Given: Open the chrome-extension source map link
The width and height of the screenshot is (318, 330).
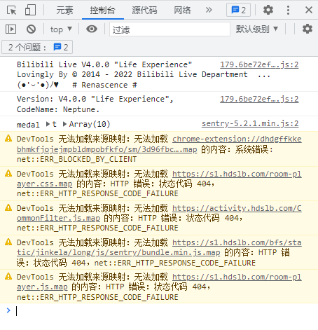Looking at the screenshot, I should [159, 144].
